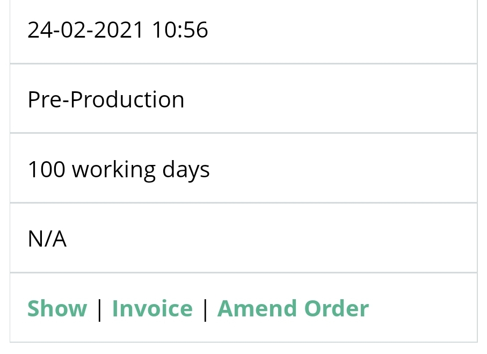
Task: Click the word "Order" in Amend Order
Action: [337, 308]
